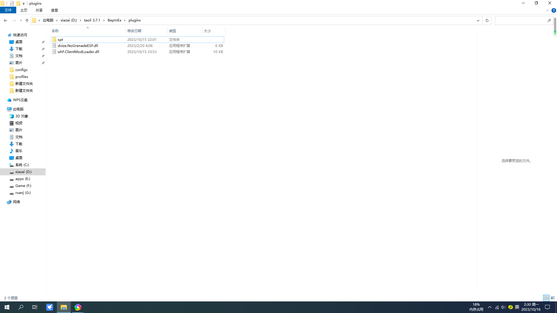Click the vertical scrollbar at right edge
Image resolution: width=557 pixels, height=313 pixels.
555,26
